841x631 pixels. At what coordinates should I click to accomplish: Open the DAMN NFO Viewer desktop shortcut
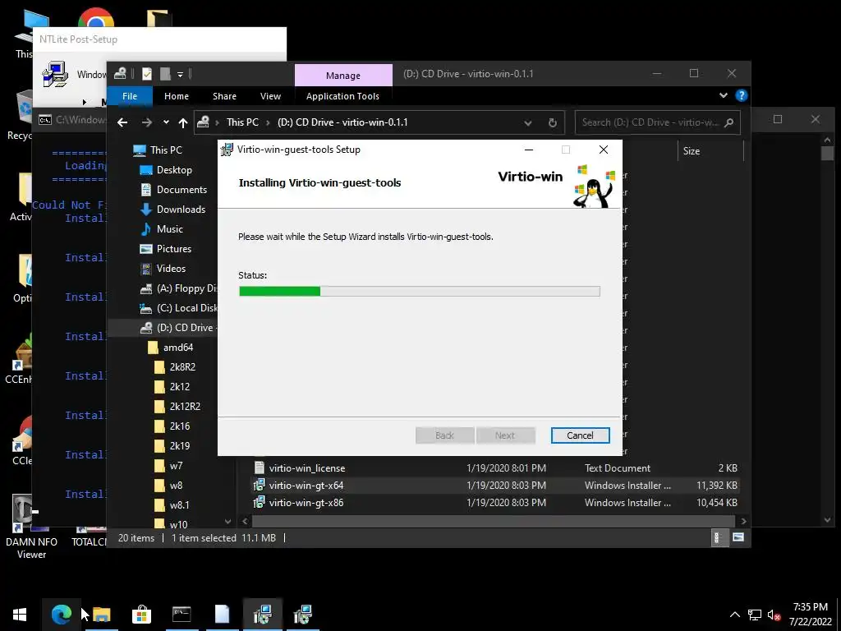click(31, 527)
